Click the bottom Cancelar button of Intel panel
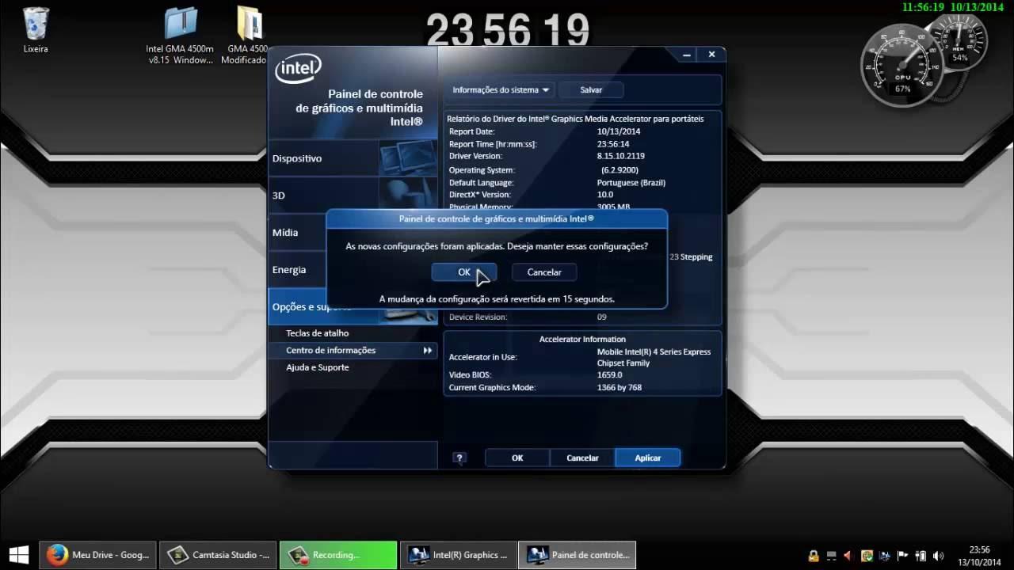Viewport: 1014px width, 570px height. pyautogui.click(x=582, y=458)
